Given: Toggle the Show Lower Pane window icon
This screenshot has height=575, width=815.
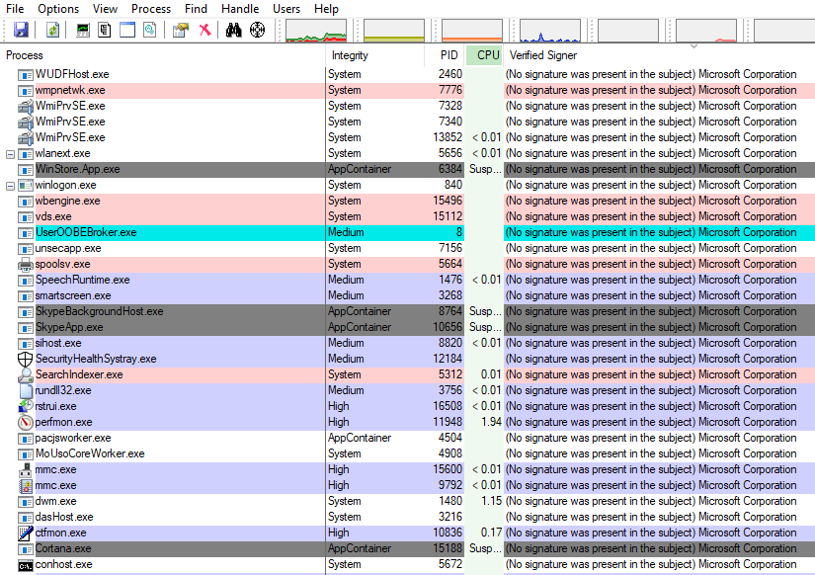Looking at the screenshot, I should coord(127,30).
